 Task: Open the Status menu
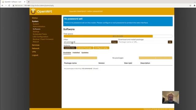click(35, 18)
